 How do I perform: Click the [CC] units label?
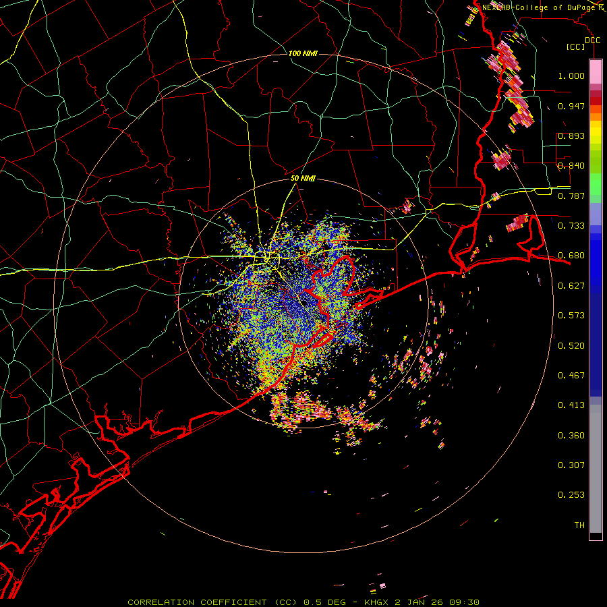(x=576, y=47)
